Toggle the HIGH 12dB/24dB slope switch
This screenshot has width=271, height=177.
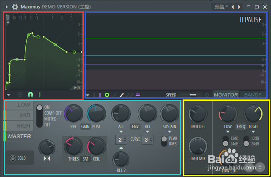click(246, 141)
